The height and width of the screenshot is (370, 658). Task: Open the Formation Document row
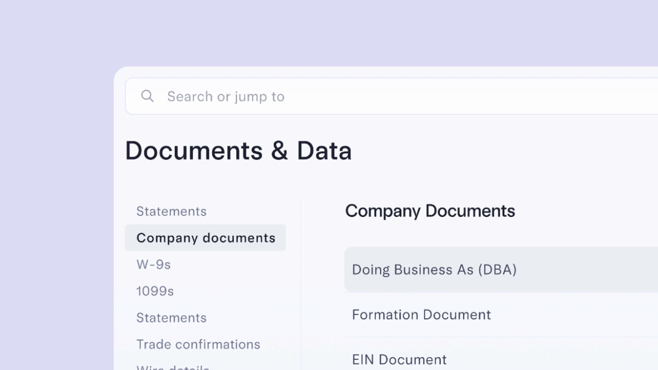coord(501,314)
